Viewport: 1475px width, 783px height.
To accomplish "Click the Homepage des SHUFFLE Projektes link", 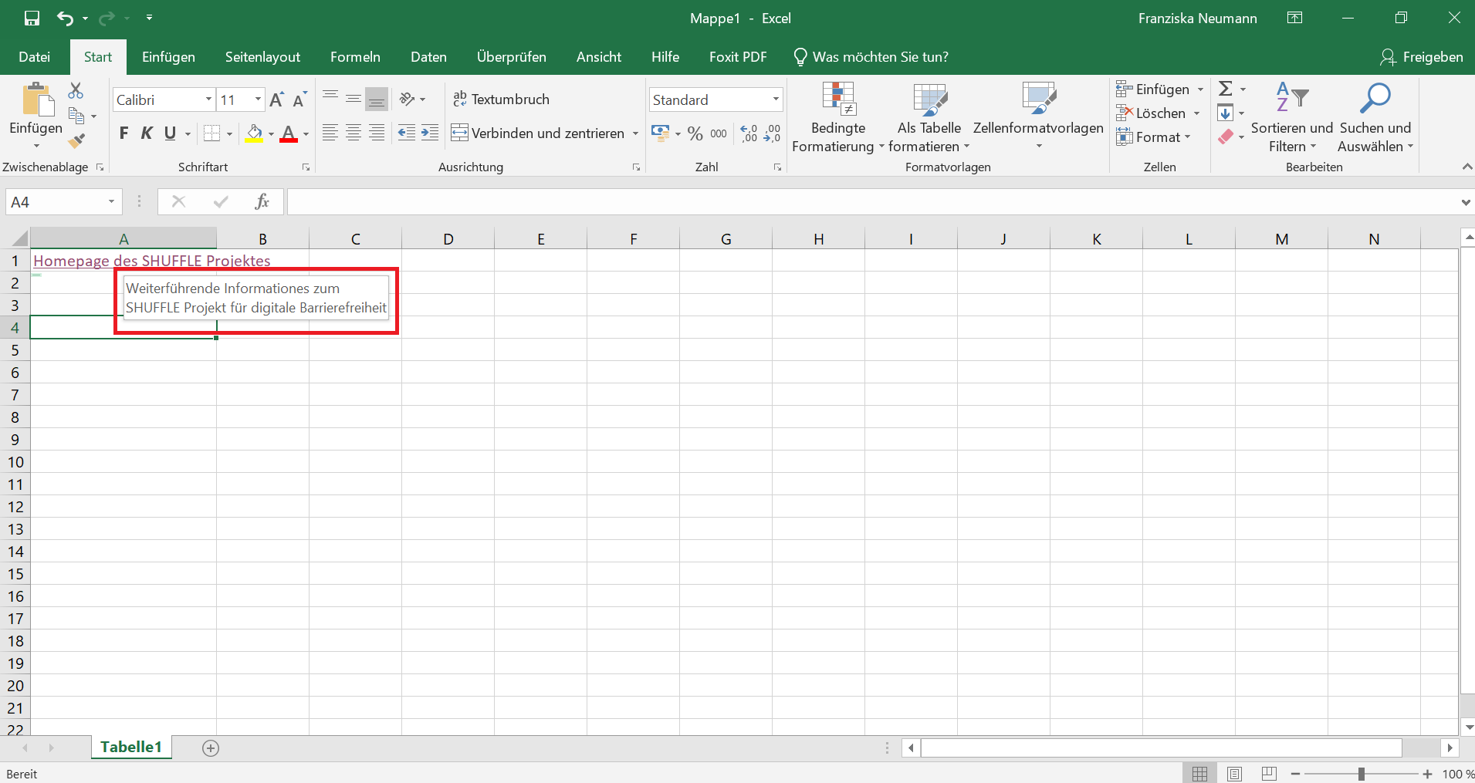I will 151,261.
